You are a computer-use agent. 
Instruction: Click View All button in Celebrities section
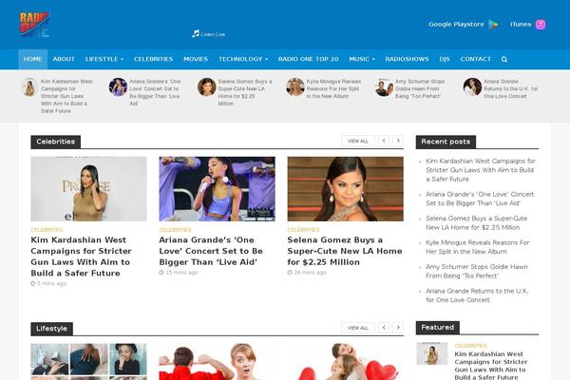tap(357, 141)
